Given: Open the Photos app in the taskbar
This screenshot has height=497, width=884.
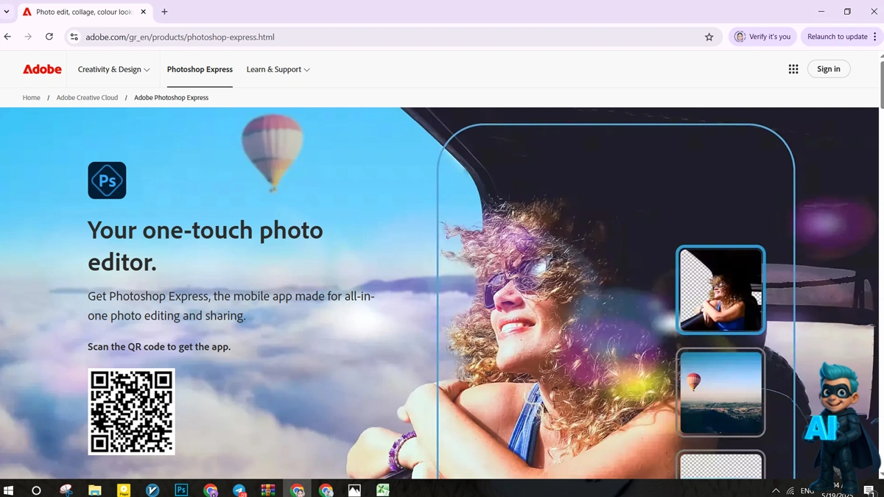Looking at the screenshot, I should pyautogui.click(x=354, y=490).
